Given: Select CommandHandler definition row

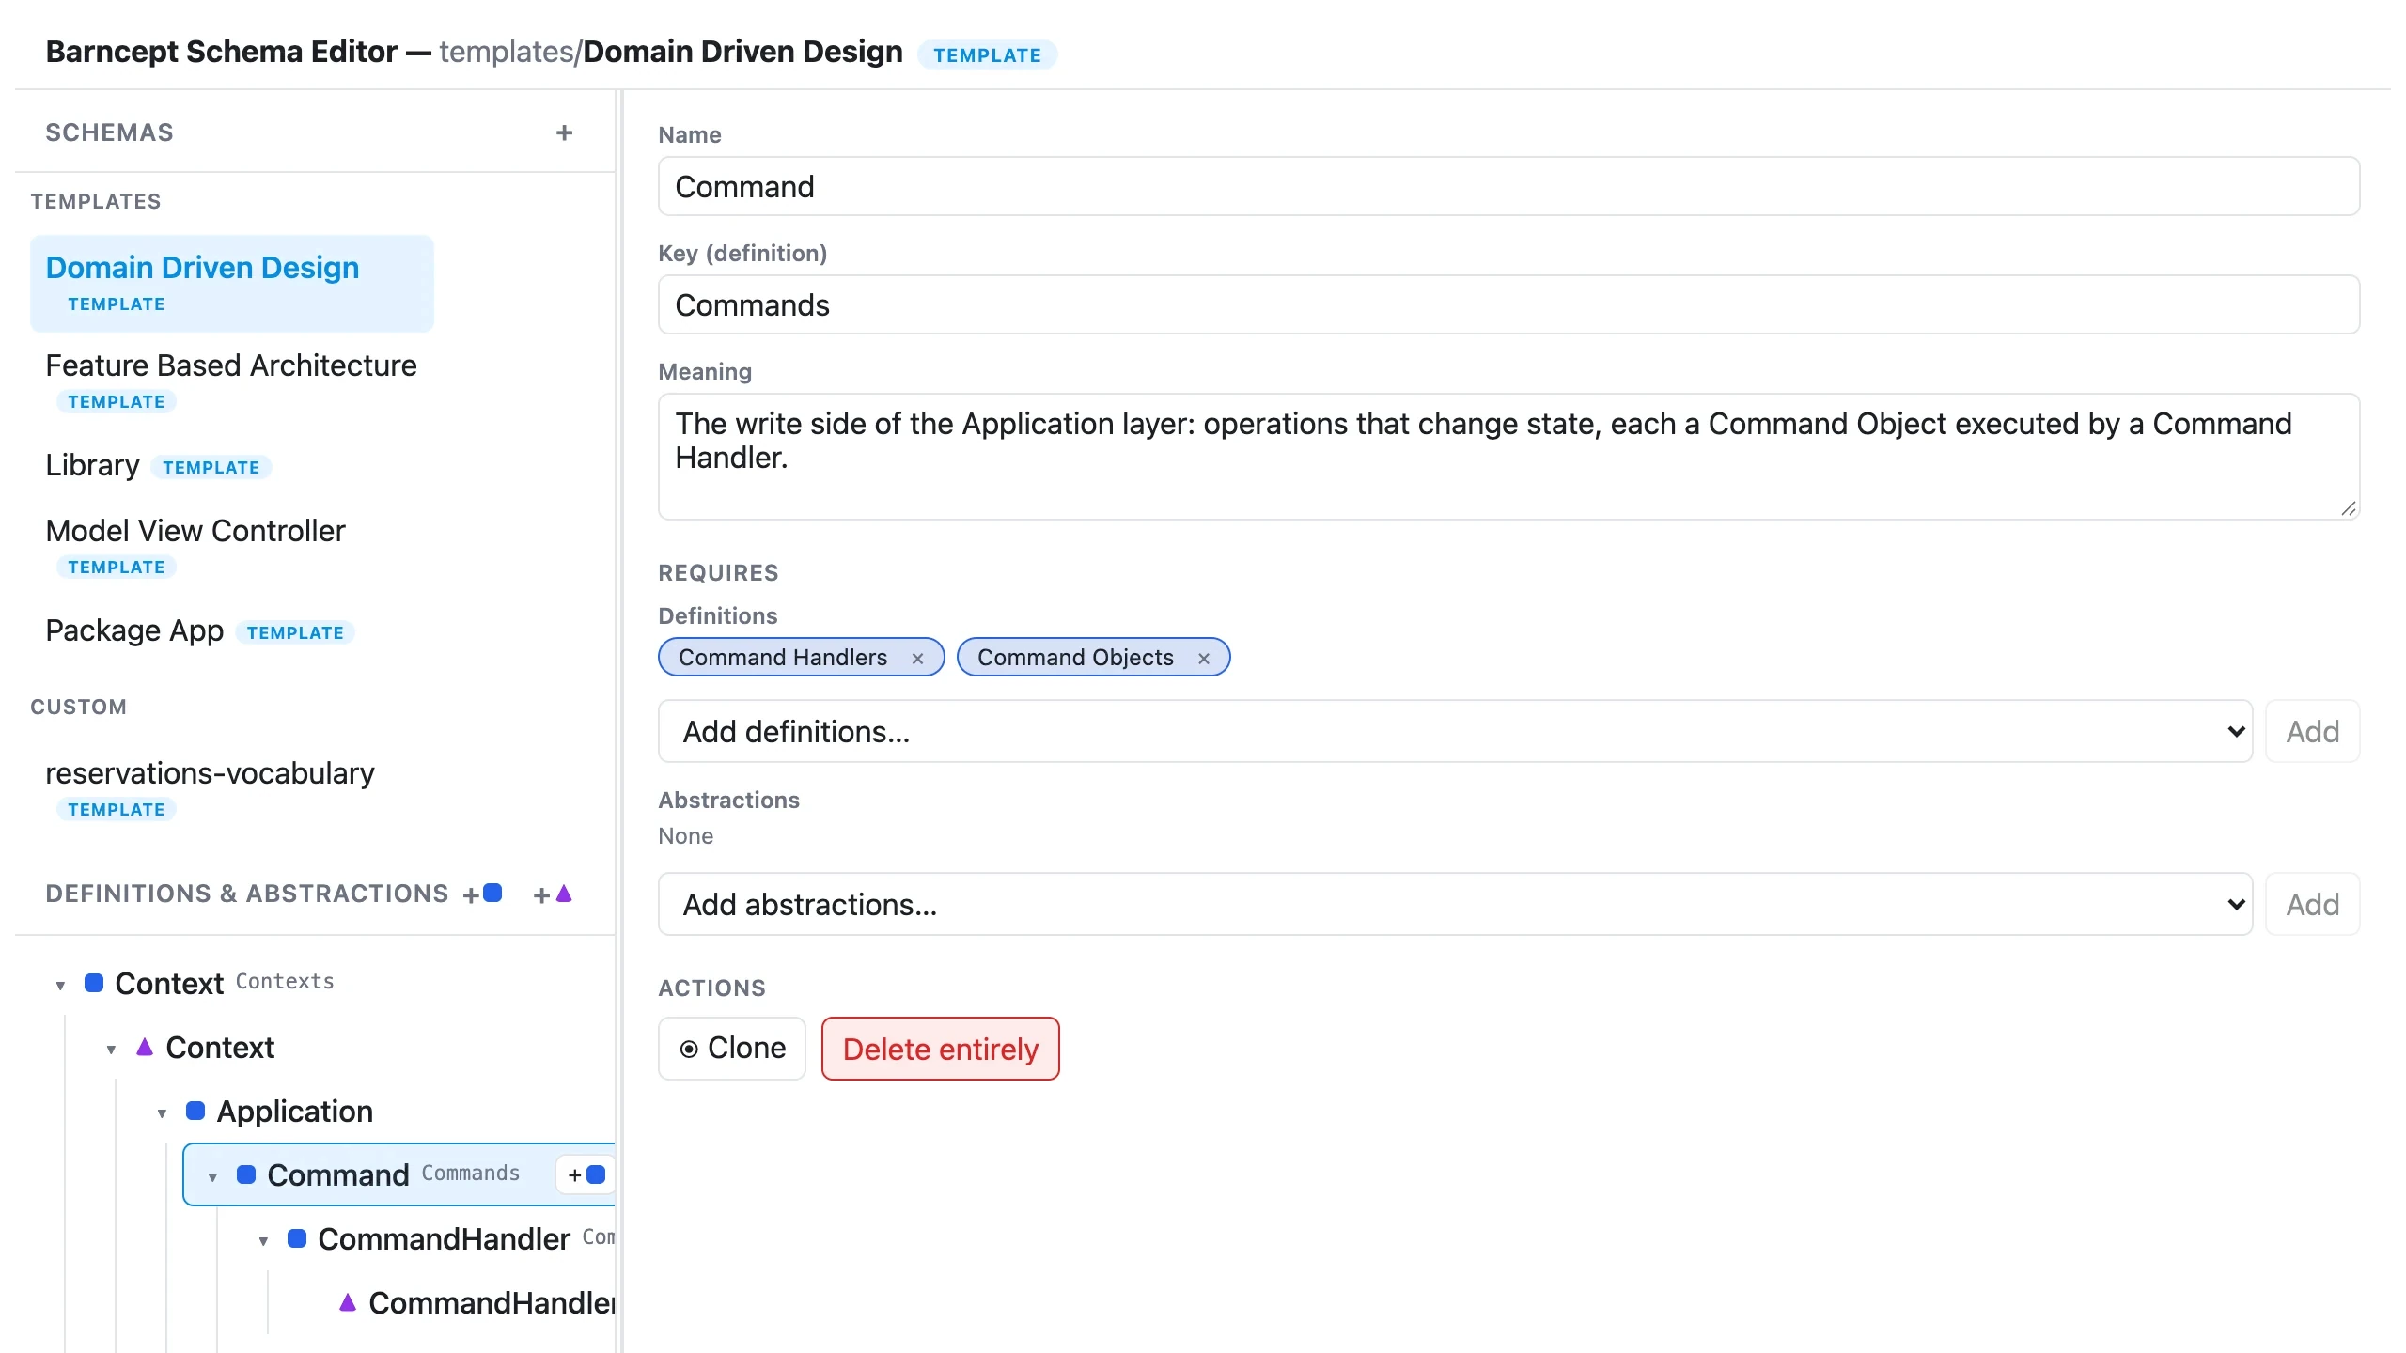Looking at the screenshot, I should pyautogui.click(x=444, y=1238).
